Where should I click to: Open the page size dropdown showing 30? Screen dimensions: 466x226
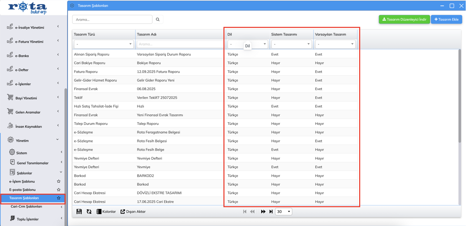[x=283, y=212]
